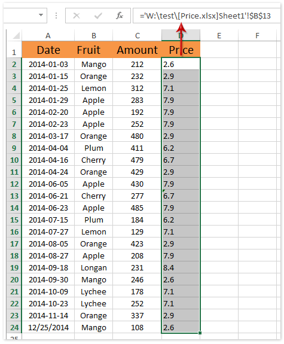Image resolution: width=284 pixels, height=344 pixels.
Task: Select column F header
Action: pos(257,35)
